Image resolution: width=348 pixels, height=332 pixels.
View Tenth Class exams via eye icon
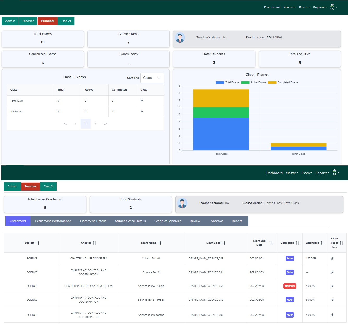[142, 101]
